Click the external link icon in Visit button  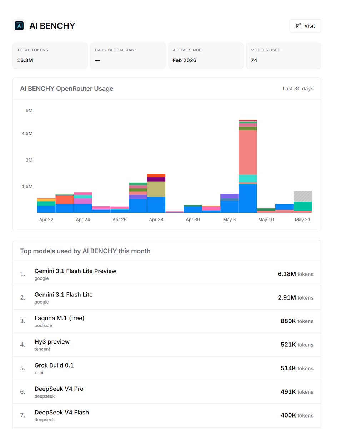(299, 26)
